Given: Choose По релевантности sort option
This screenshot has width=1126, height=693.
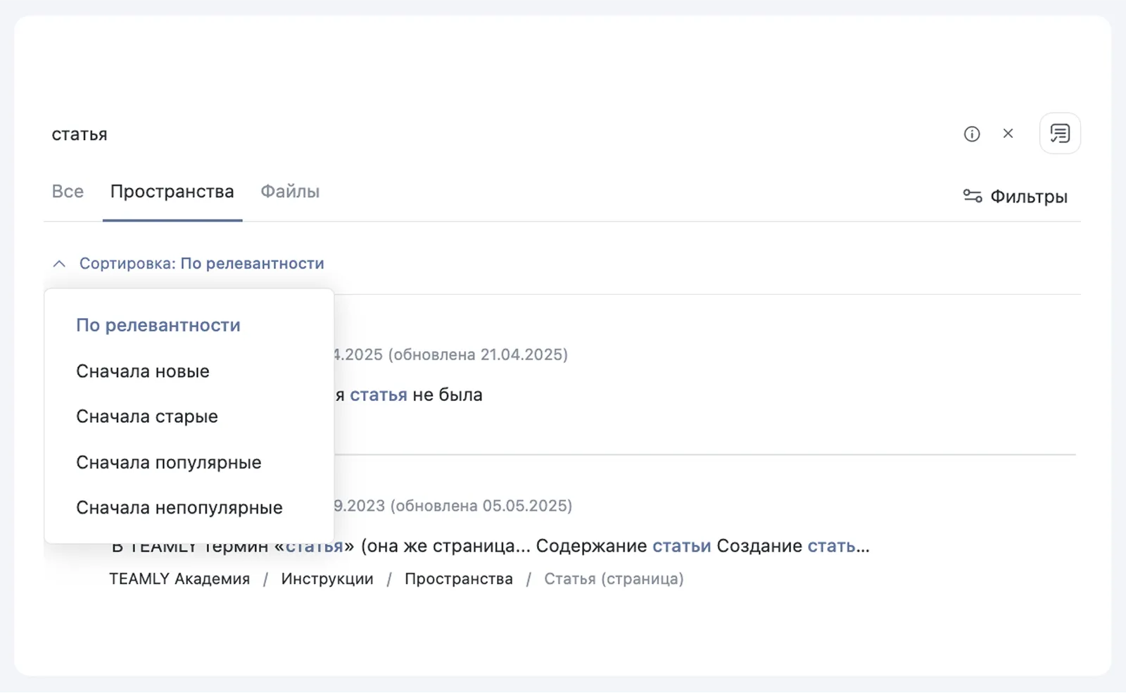Looking at the screenshot, I should point(158,325).
